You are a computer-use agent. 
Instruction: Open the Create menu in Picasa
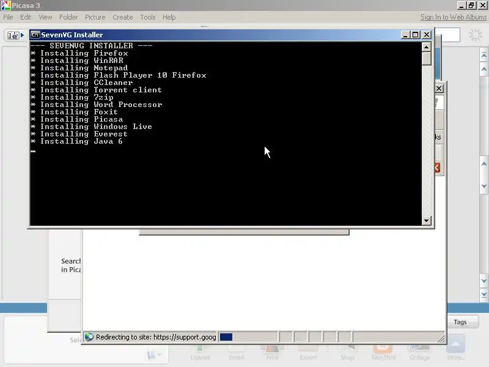tap(123, 17)
